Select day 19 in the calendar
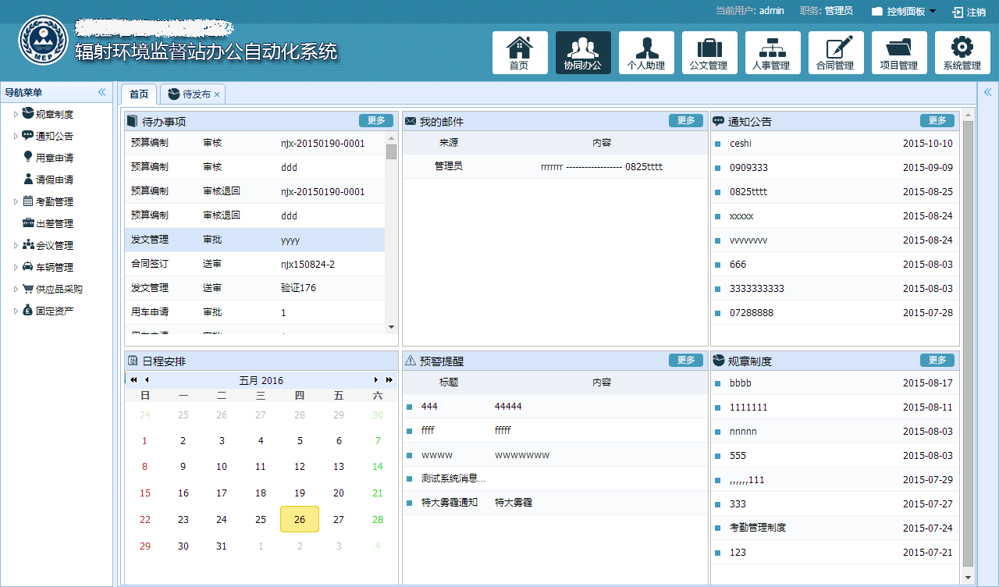The width and height of the screenshot is (999, 587). pos(300,493)
